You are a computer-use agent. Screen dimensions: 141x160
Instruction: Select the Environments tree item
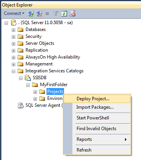55,98
